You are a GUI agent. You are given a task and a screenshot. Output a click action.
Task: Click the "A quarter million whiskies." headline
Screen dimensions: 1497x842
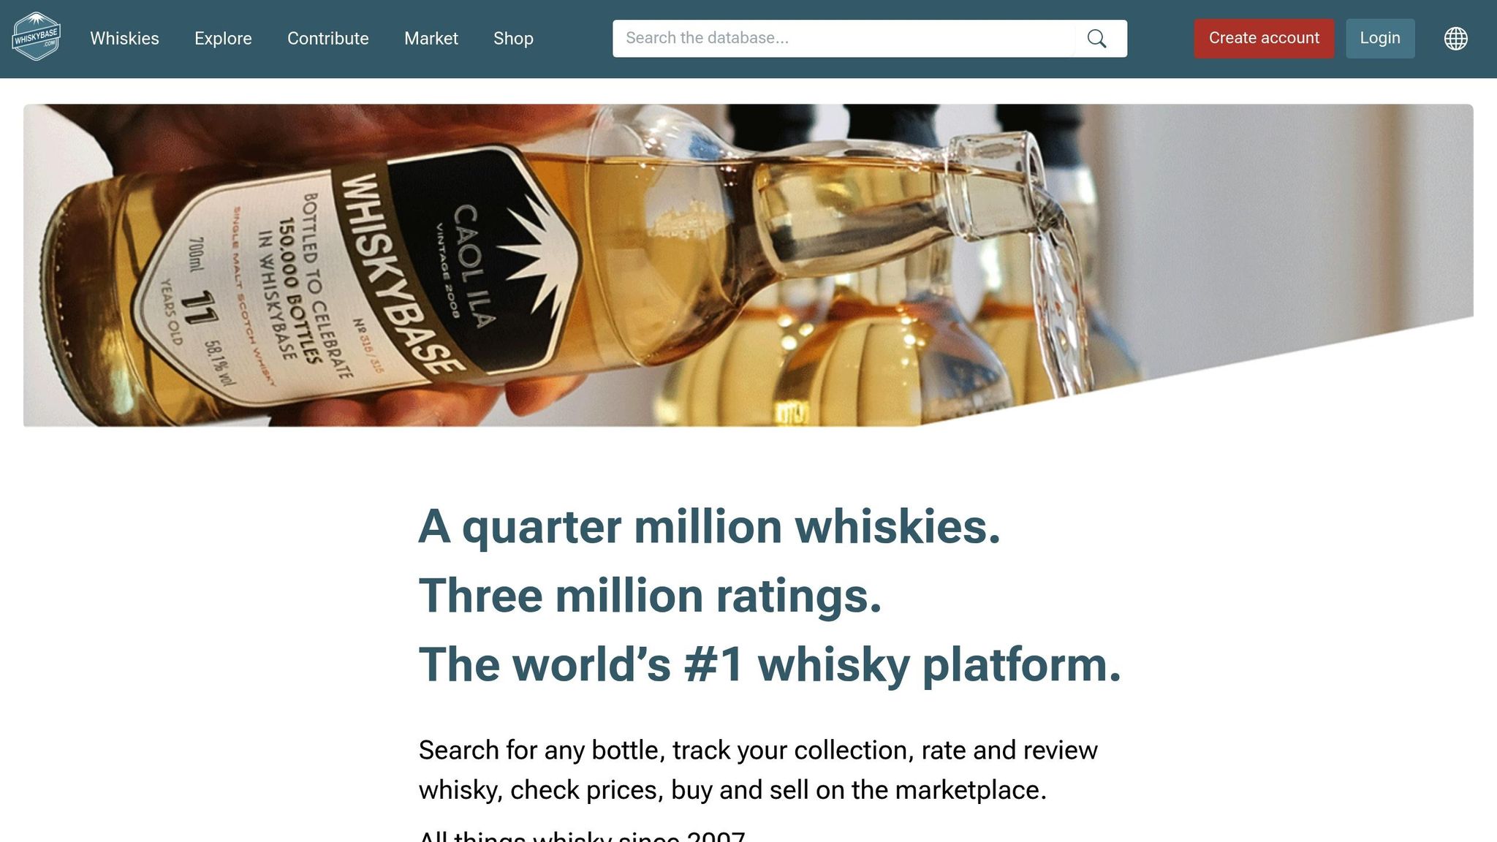pyautogui.click(x=709, y=527)
